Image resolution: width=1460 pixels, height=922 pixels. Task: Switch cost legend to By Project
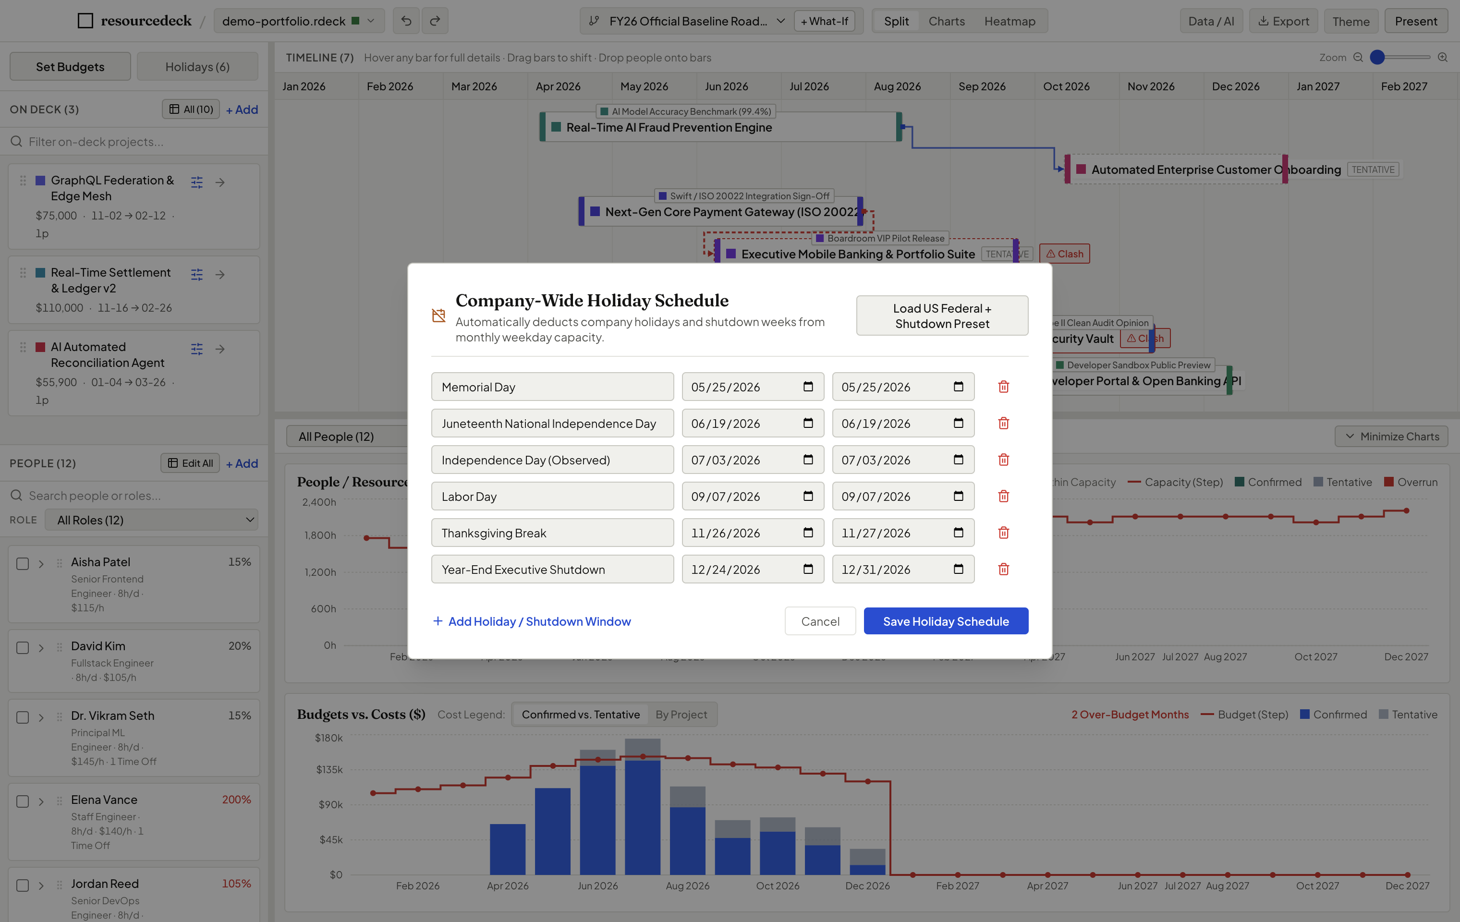[x=681, y=714]
